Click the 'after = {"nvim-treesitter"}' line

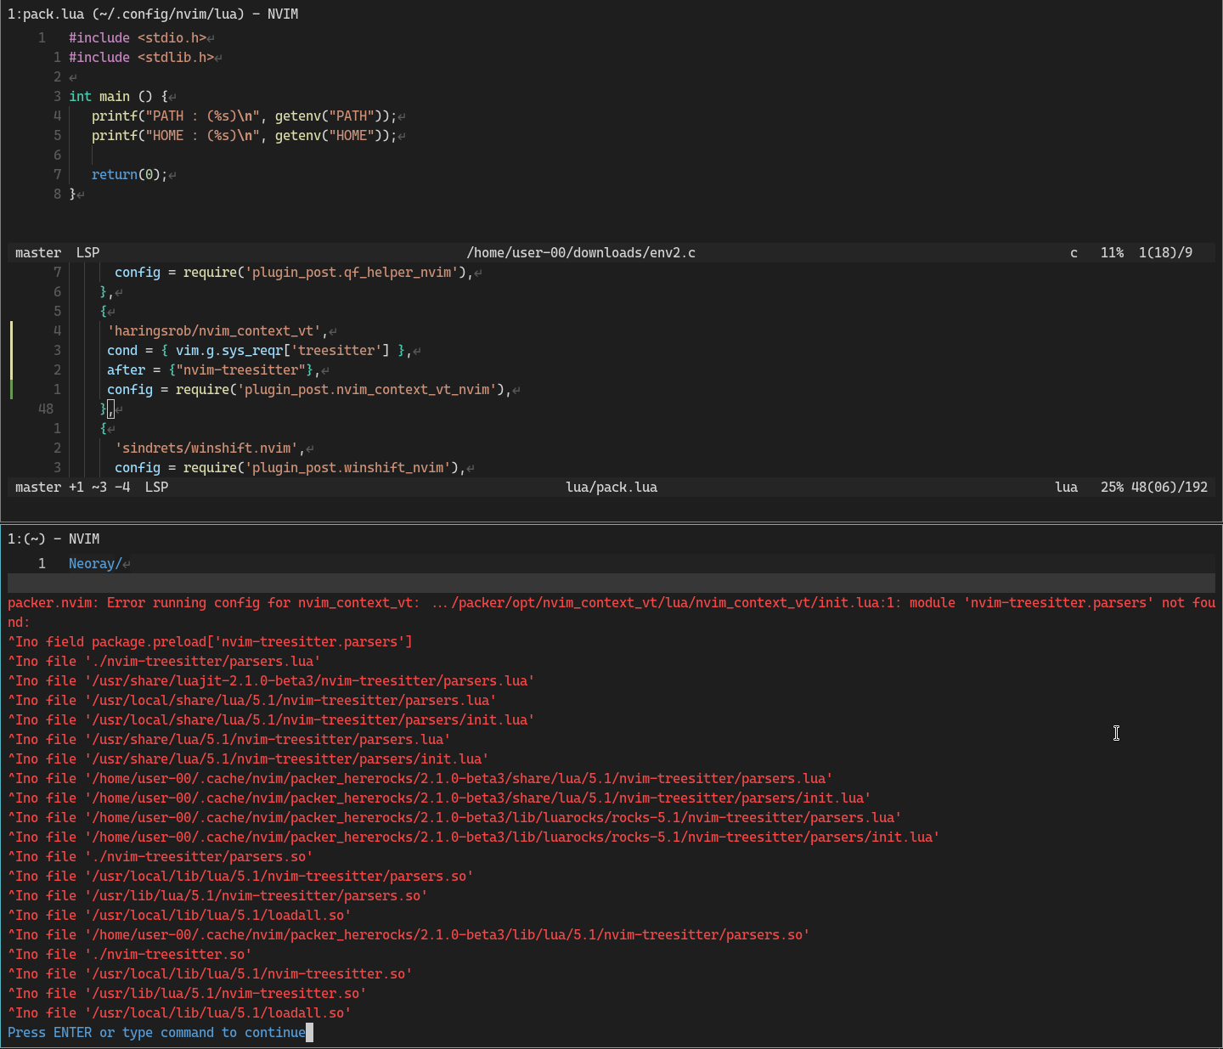click(213, 369)
